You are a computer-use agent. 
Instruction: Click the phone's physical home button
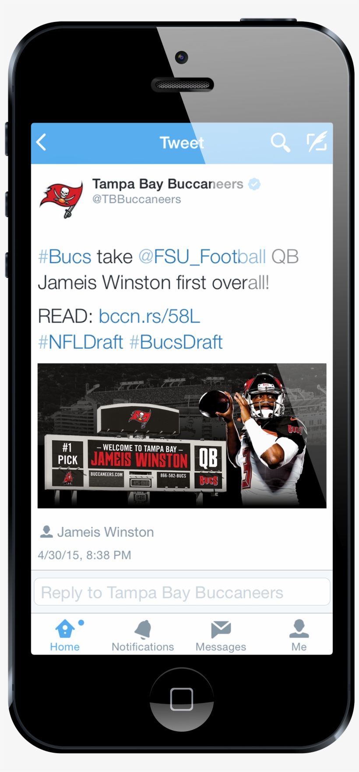pos(182,699)
